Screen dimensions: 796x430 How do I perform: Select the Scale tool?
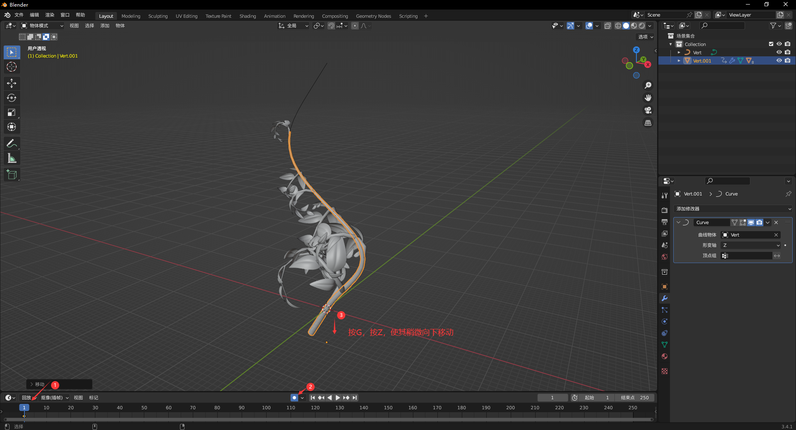coord(12,112)
